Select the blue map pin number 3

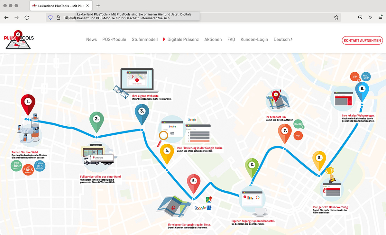click(x=142, y=115)
